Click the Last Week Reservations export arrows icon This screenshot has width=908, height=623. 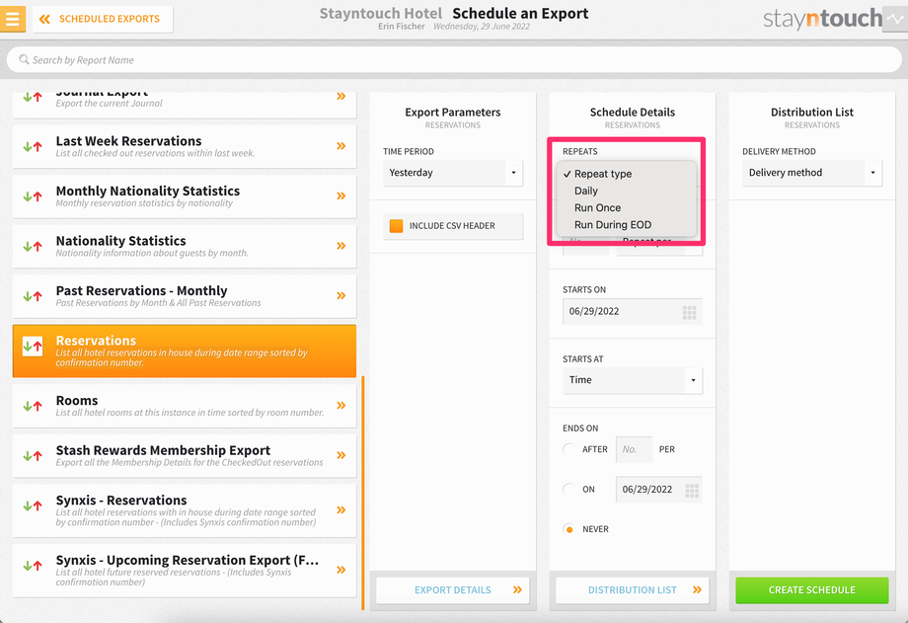pyautogui.click(x=33, y=147)
